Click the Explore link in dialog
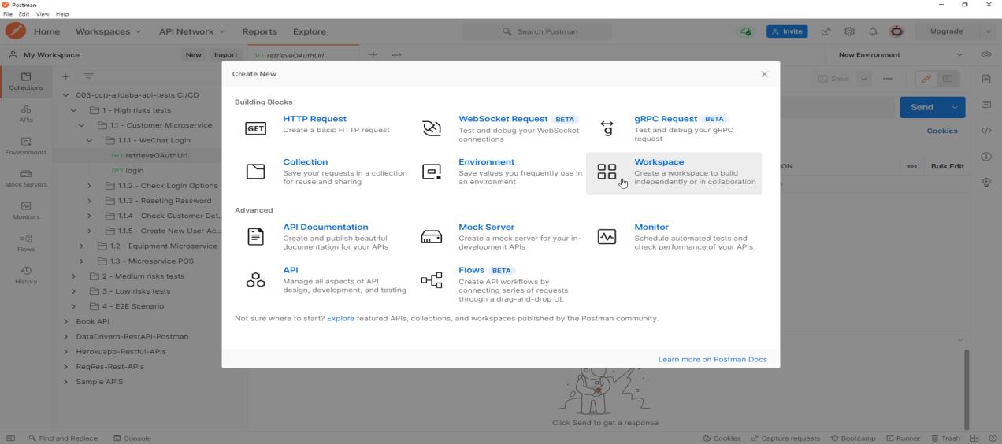 340,319
